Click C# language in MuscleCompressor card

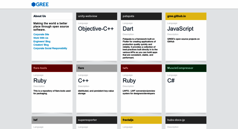(171, 81)
